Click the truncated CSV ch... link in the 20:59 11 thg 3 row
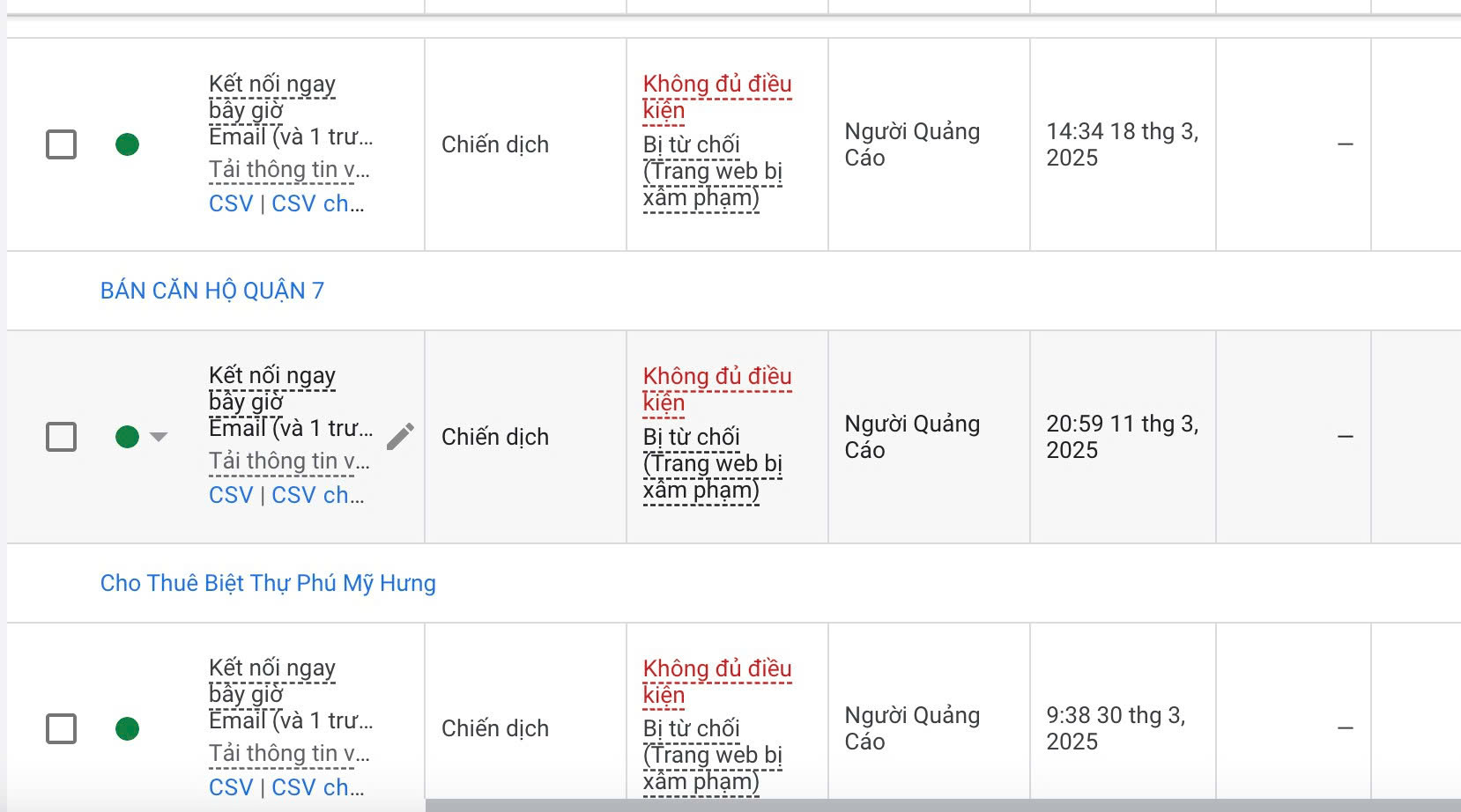The image size is (1461, 812). (x=318, y=495)
